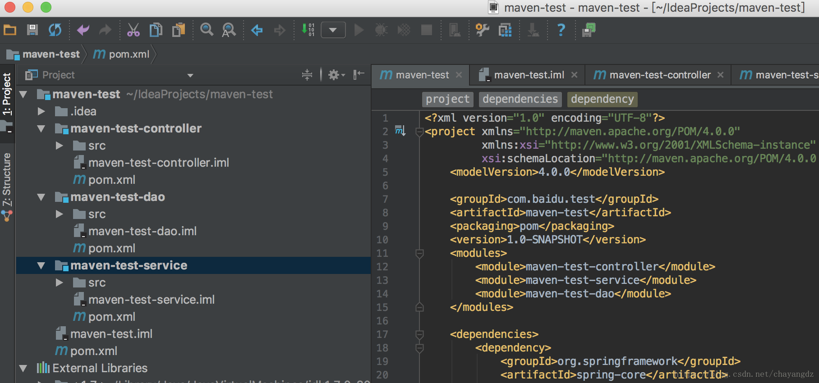The image size is (819, 383).
Task: Undo last action with purple arrow
Action: (83, 30)
